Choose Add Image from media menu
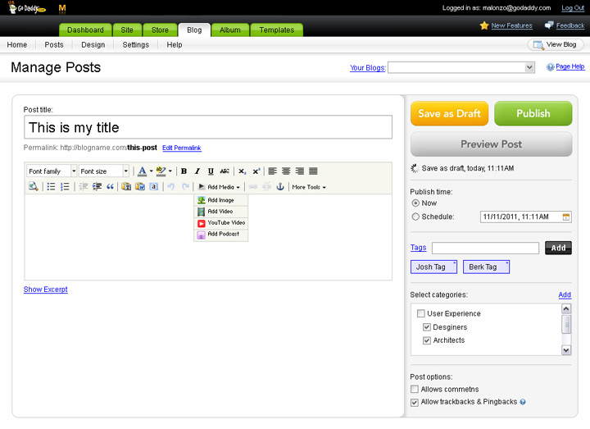Screen dimensions: 590x429 pyautogui.click(x=220, y=200)
